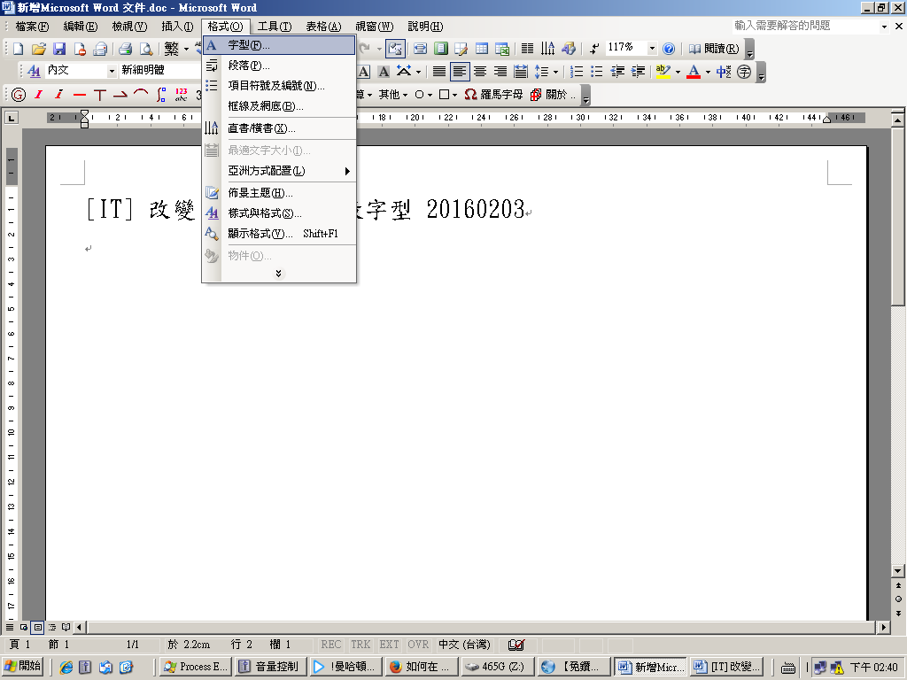The image size is (907, 680).
Task: Open the 其他 dropdown in the toolbar
Action: point(392,94)
